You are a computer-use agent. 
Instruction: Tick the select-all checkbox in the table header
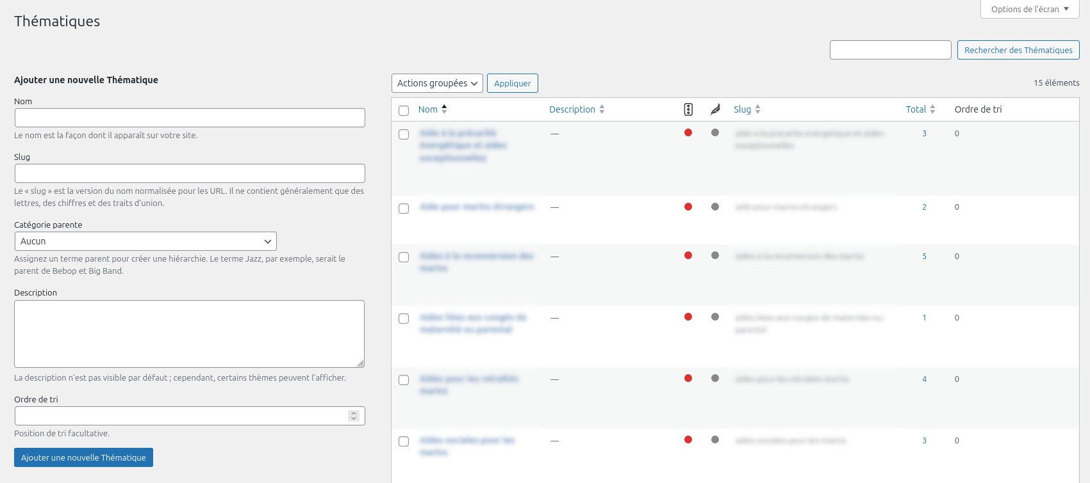[x=404, y=111]
